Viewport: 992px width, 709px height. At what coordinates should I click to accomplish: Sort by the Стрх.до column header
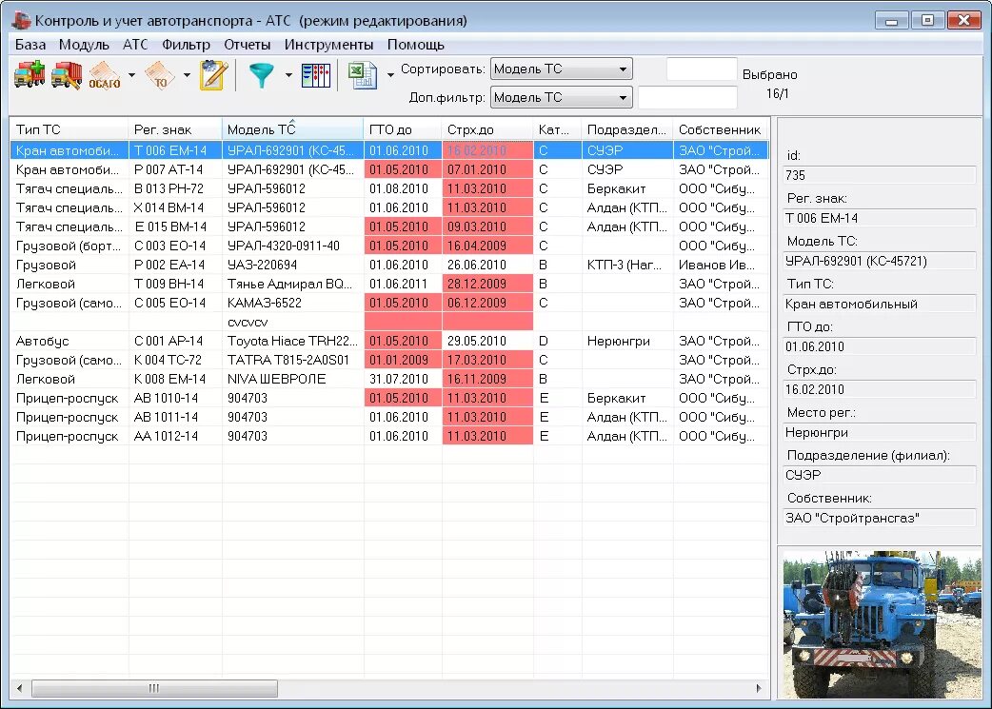[x=487, y=129]
